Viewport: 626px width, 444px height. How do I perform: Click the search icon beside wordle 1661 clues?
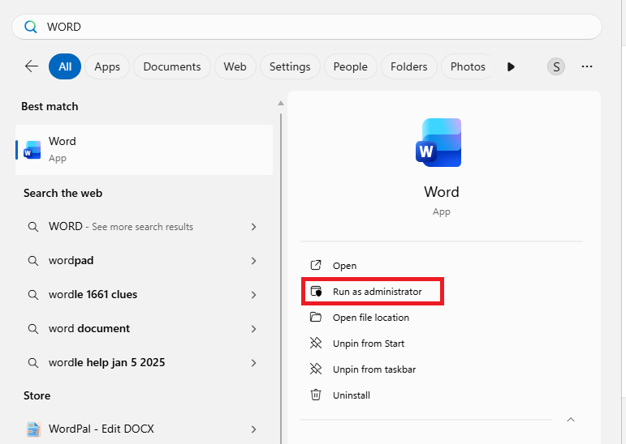pyautogui.click(x=33, y=295)
